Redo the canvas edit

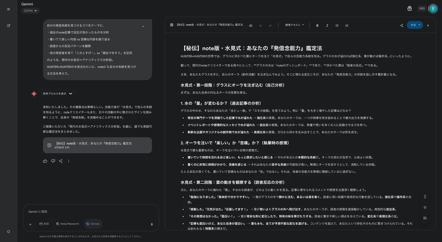click(270, 25)
